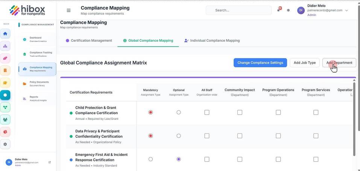Check Program Operations for Child Protection certification
Viewport: 360px width, 171px height.
tap(278, 112)
